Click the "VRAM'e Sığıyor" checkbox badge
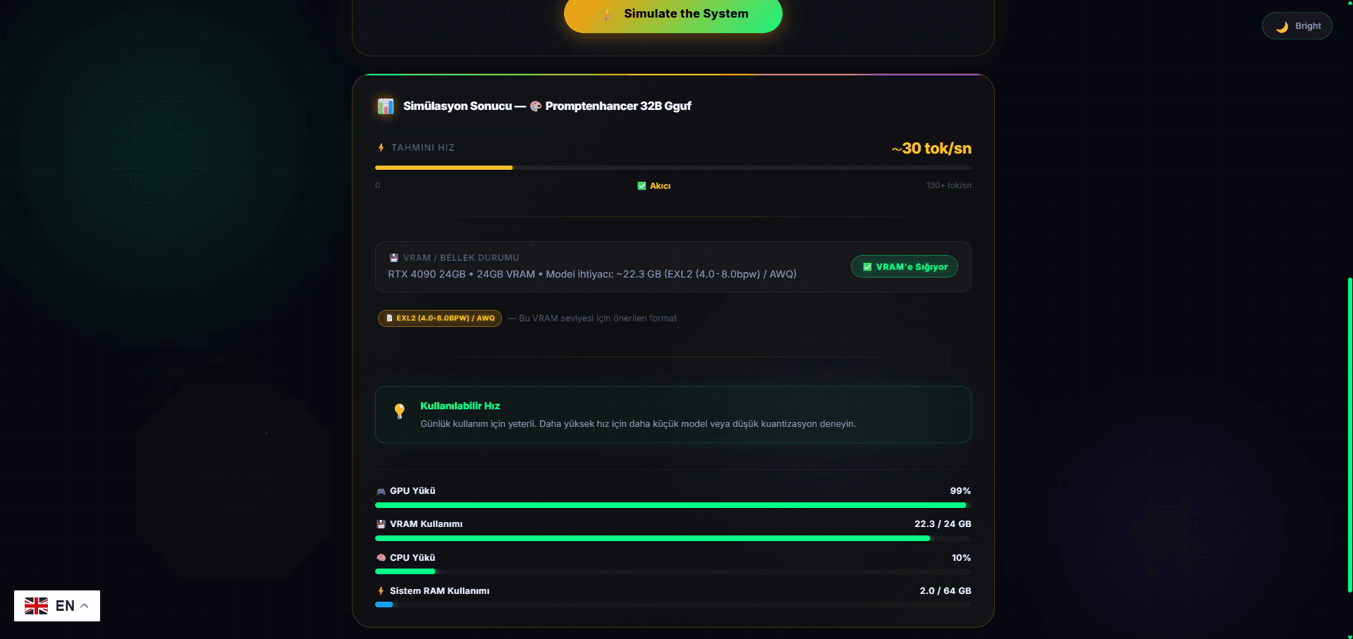Viewport: 1353px width, 639px height. click(x=904, y=266)
